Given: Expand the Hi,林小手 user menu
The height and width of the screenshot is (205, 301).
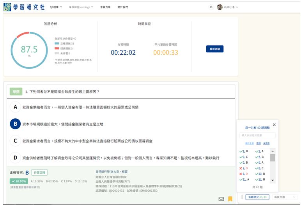Looking at the screenshot, I should click(230, 7).
